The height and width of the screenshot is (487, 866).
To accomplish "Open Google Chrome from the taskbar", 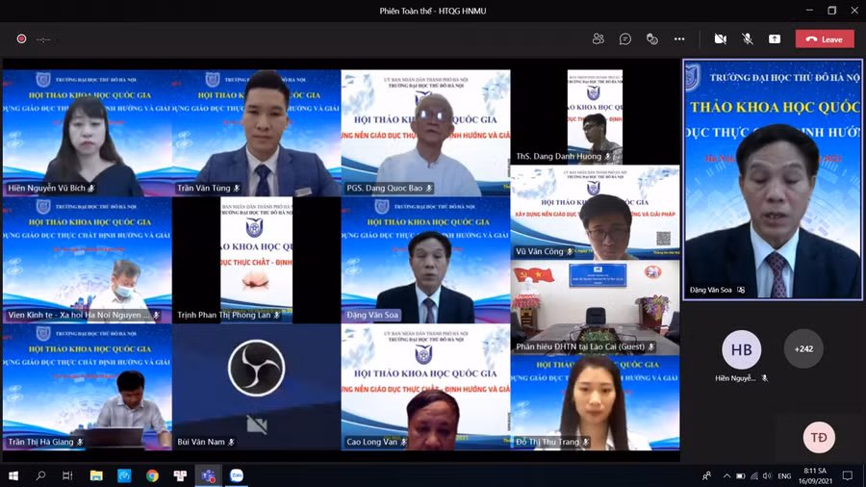I will click(152, 475).
